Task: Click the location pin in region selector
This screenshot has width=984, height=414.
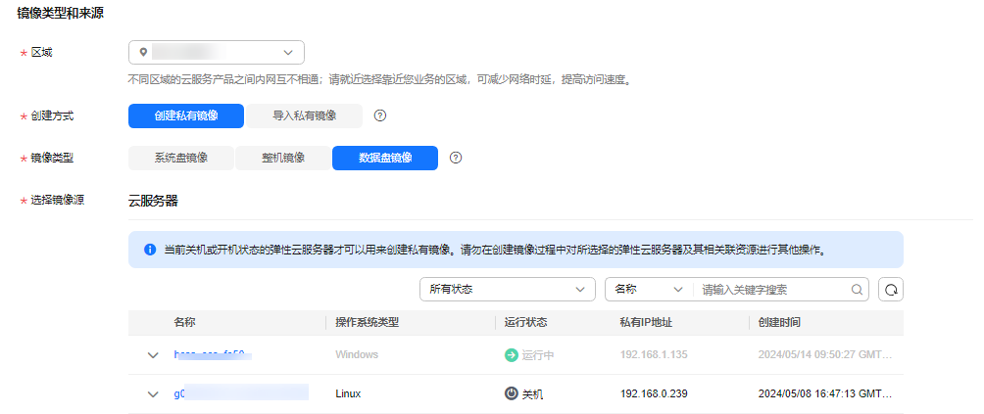Action: point(144,53)
